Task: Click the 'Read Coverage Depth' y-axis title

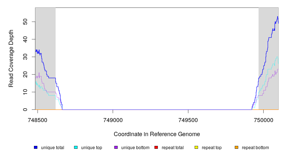Action: (x=11, y=59)
